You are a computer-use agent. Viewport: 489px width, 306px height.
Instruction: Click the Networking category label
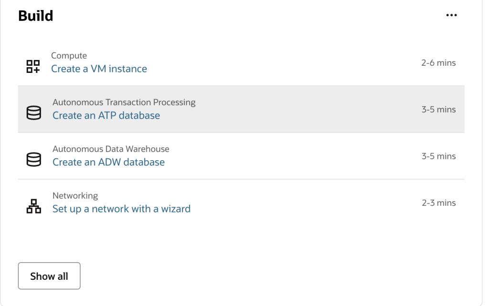pyautogui.click(x=75, y=195)
